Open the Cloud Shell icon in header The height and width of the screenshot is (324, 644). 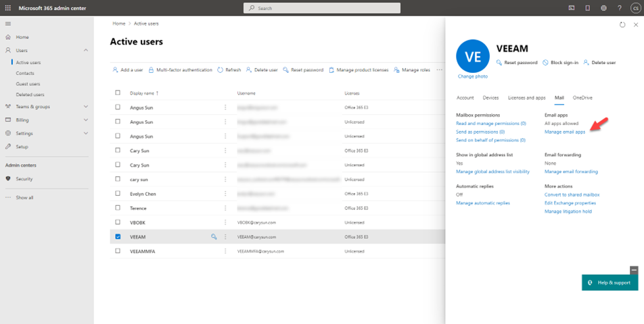(x=572, y=8)
